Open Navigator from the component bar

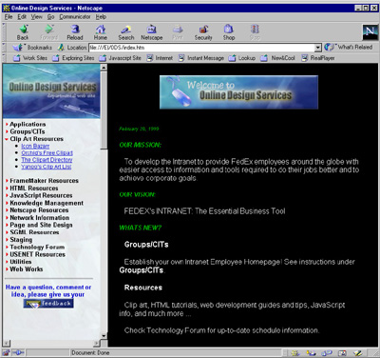point(295,353)
